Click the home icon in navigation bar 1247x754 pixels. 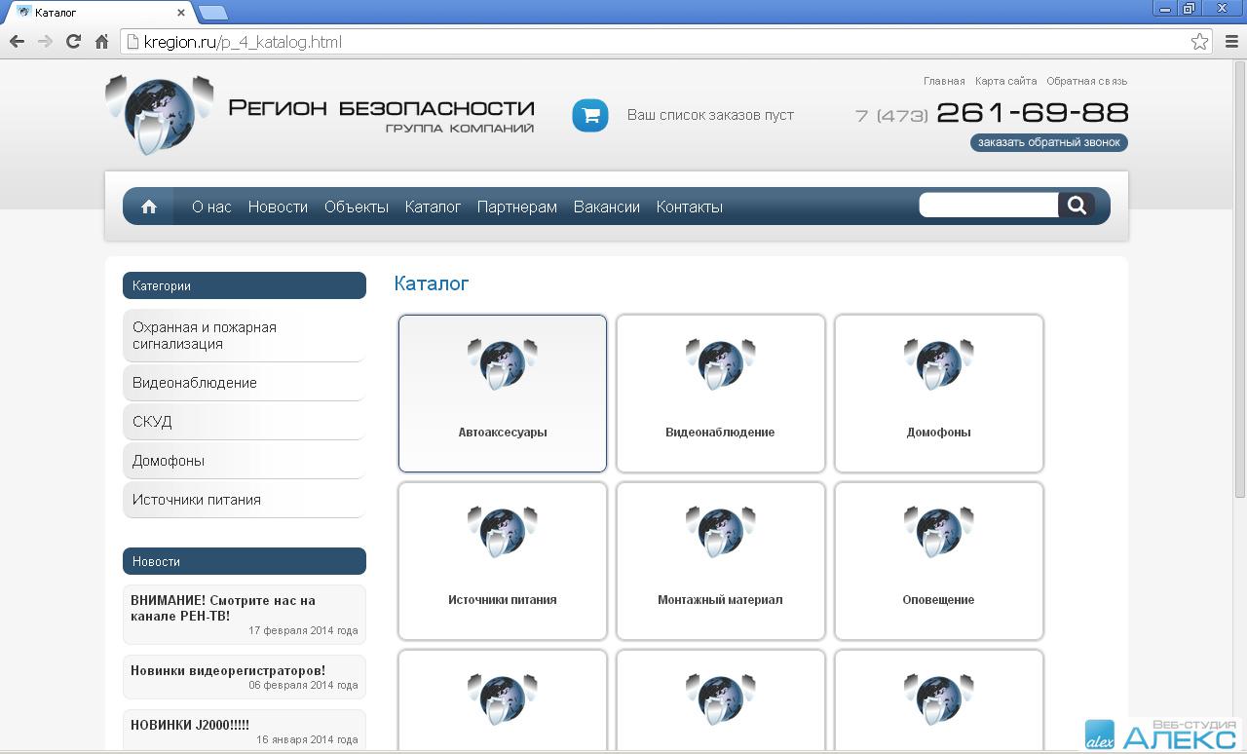coord(149,207)
